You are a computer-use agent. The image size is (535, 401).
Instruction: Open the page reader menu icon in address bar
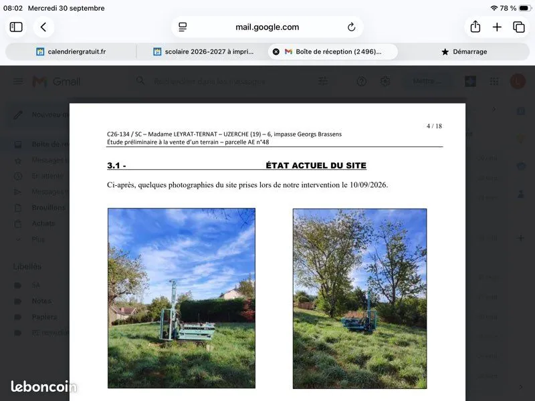pos(183,27)
